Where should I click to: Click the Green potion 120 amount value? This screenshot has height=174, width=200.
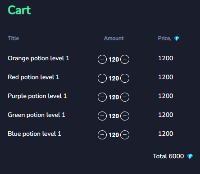(114, 116)
